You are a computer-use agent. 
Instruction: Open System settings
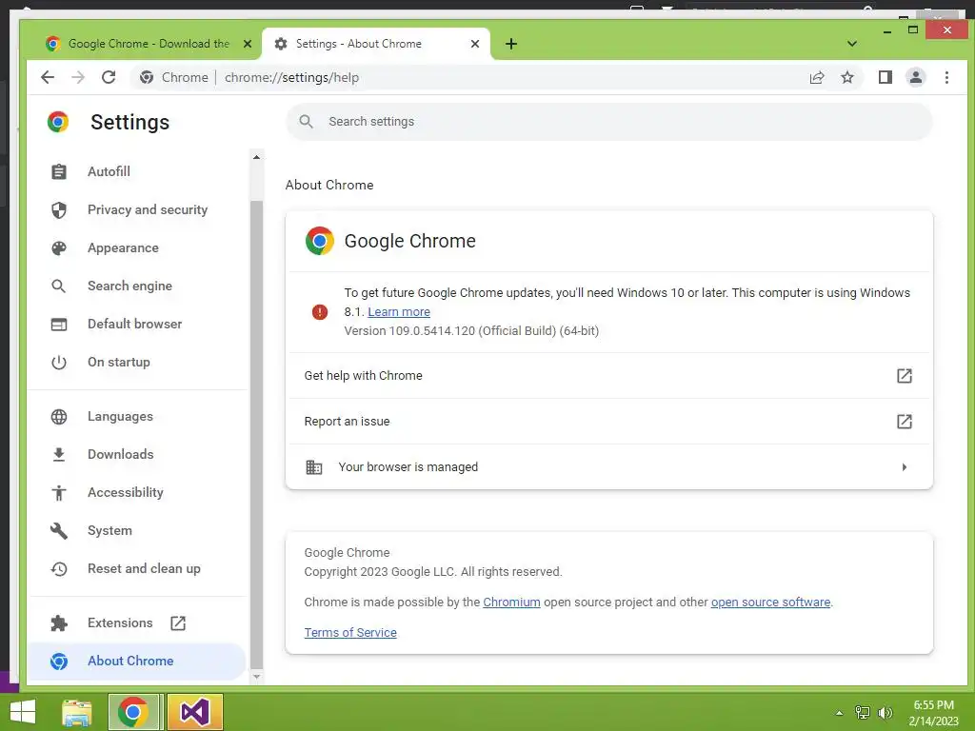pyautogui.click(x=137, y=530)
